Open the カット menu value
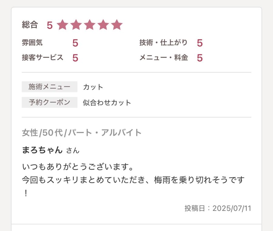The image size is (273, 231). [93, 87]
